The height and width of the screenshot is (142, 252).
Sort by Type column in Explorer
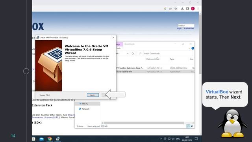click(x=172, y=59)
